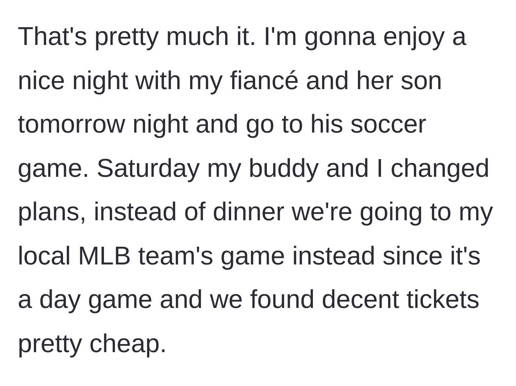
Task: Click the word "cheap." at paragraph end
Action: click(128, 343)
